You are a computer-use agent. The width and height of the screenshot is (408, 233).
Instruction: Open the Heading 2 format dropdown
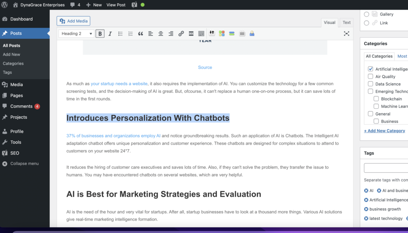[x=76, y=34]
